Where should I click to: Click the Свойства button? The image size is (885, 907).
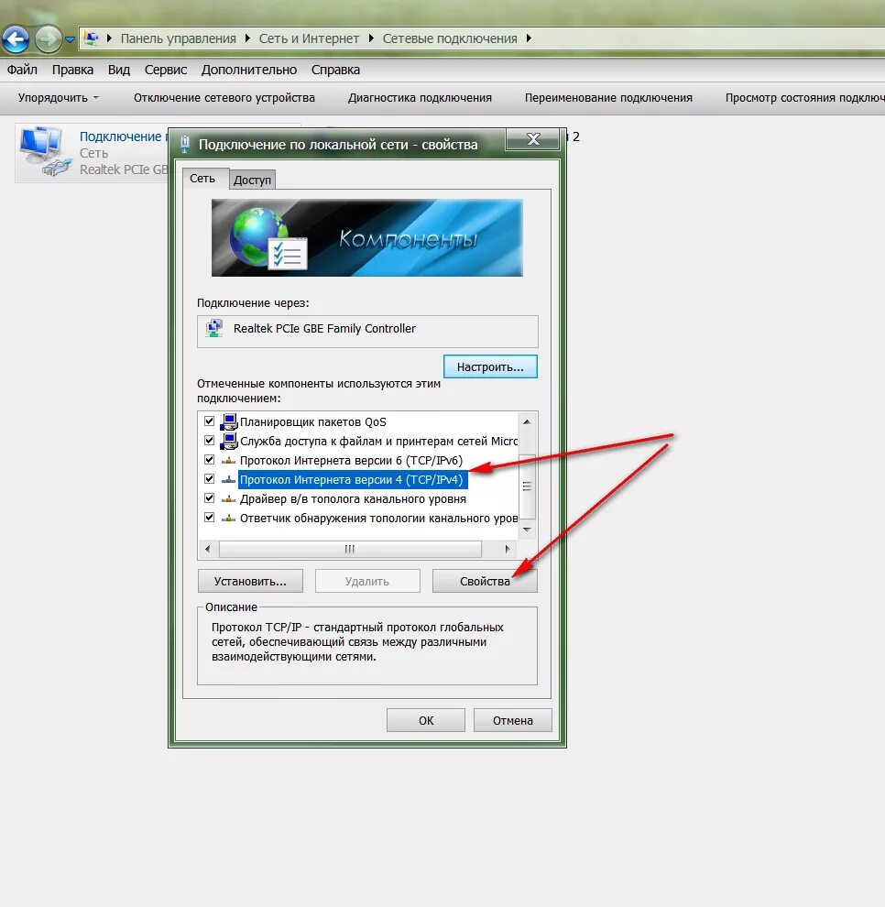pos(485,582)
